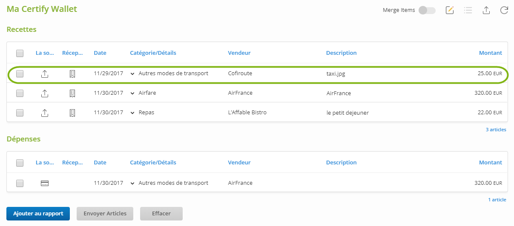514x226 pixels.
Task: Sort Recettes by Récep... column
Action: coord(72,53)
